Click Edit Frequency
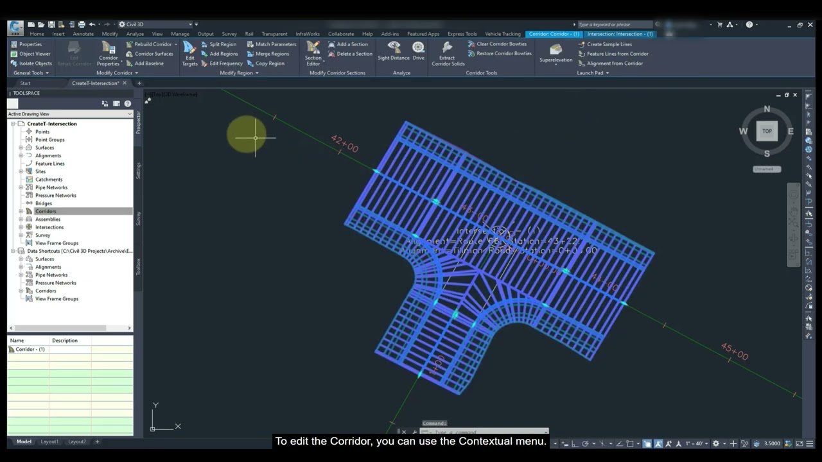 222,64
